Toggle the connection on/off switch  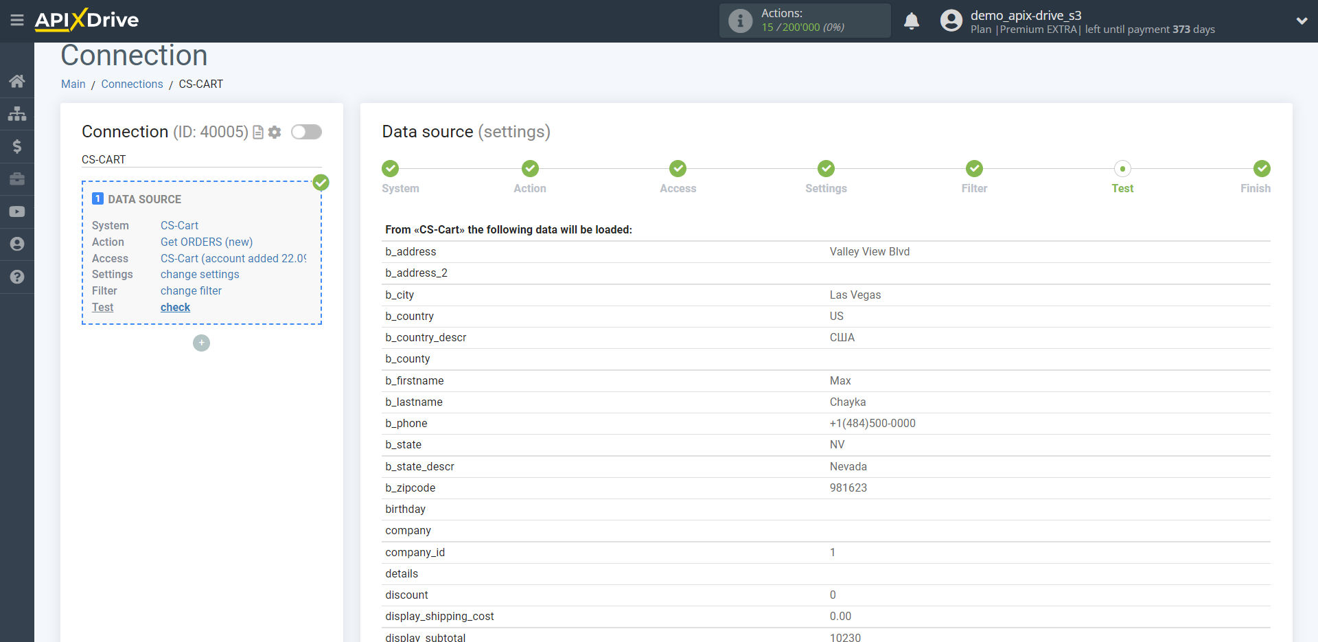(x=306, y=132)
